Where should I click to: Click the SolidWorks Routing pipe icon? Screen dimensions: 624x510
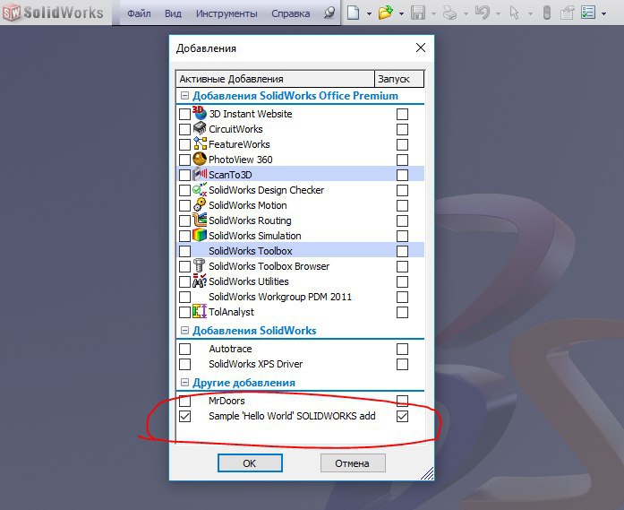[200, 220]
